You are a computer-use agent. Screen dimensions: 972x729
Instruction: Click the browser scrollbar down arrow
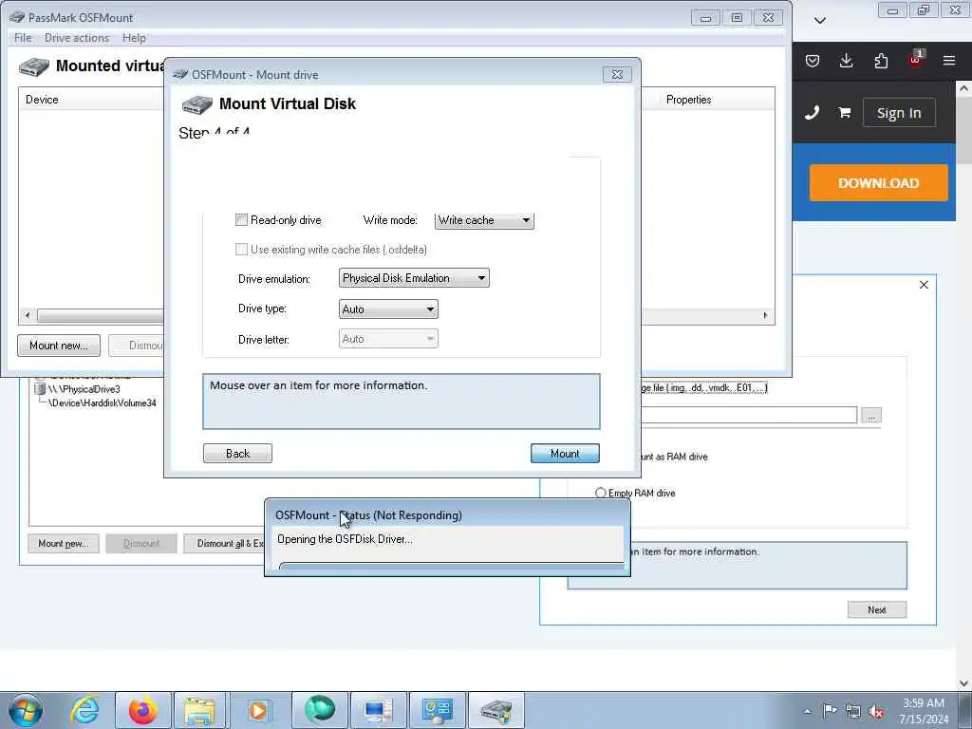964,682
